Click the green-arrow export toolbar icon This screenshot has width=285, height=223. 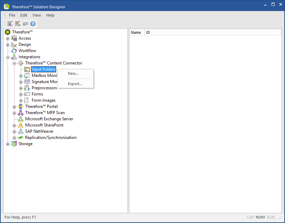(x=17, y=23)
